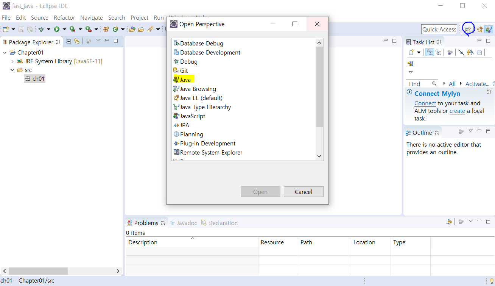Click the Java perspective icon at top right
Viewport: 495px width, 286px height.
489,29
